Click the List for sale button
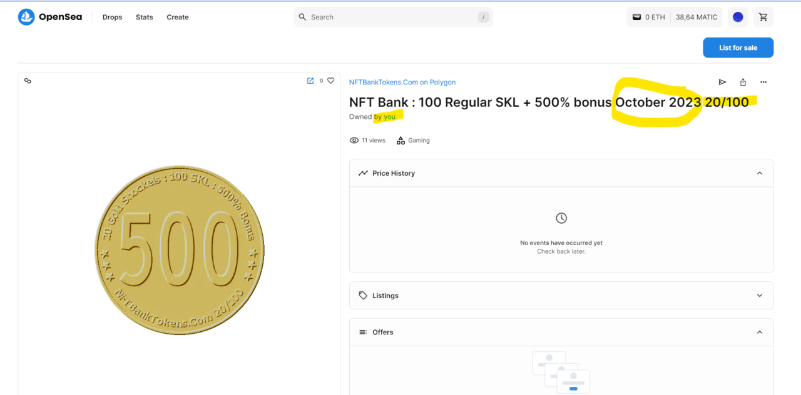 click(738, 47)
